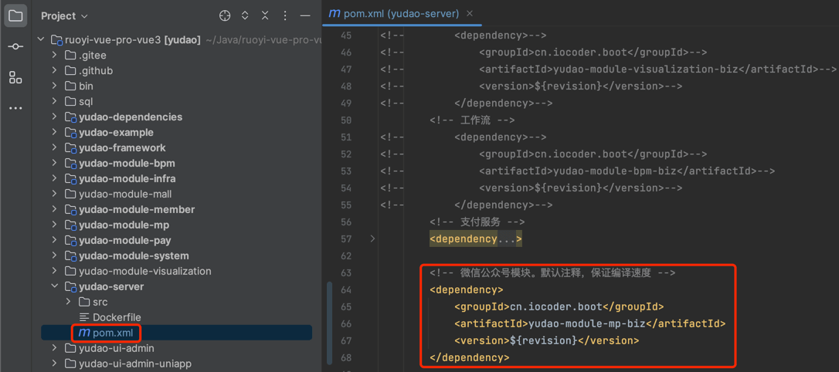This screenshot has width=839, height=372.
Task: Open the Project panel options menu
Action: 285,15
